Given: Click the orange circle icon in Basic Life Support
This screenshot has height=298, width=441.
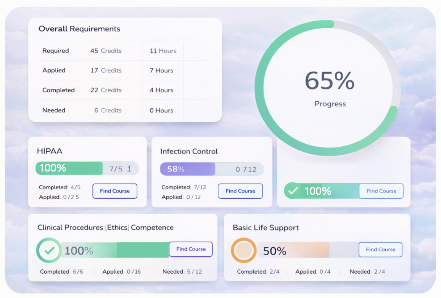Looking at the screenshot, I should [x=243, y=250].
